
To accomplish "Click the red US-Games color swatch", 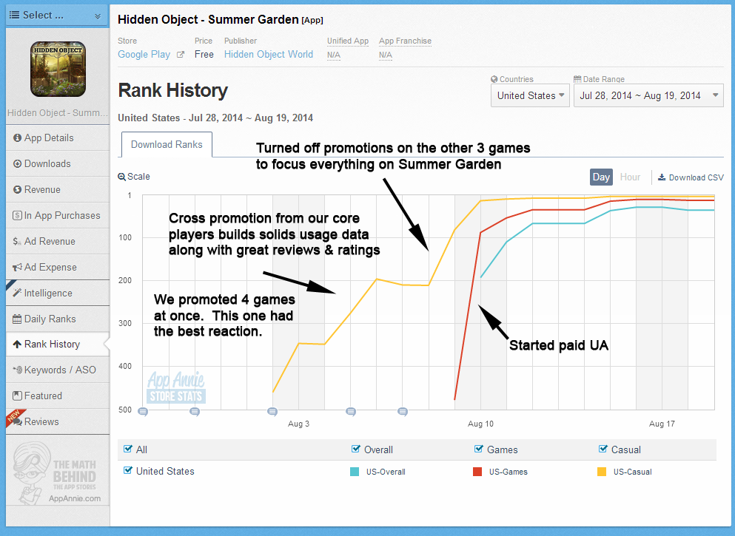I will (477, 472).
